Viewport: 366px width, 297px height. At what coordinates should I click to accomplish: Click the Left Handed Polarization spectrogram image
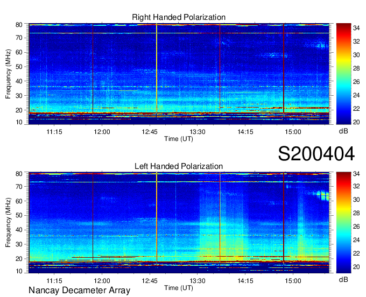point(179,223)
